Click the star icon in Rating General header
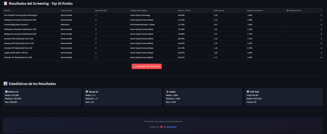This screenshot has width=327, height=134. (x=287, y=10)
